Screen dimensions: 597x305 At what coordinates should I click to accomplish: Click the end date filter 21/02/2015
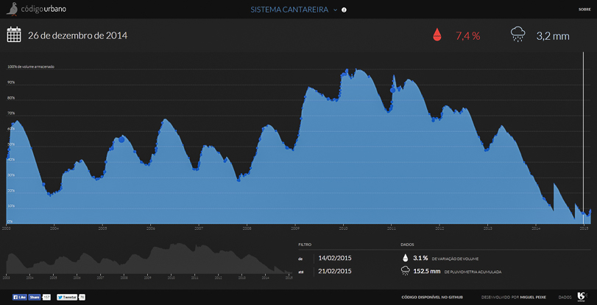336,271
